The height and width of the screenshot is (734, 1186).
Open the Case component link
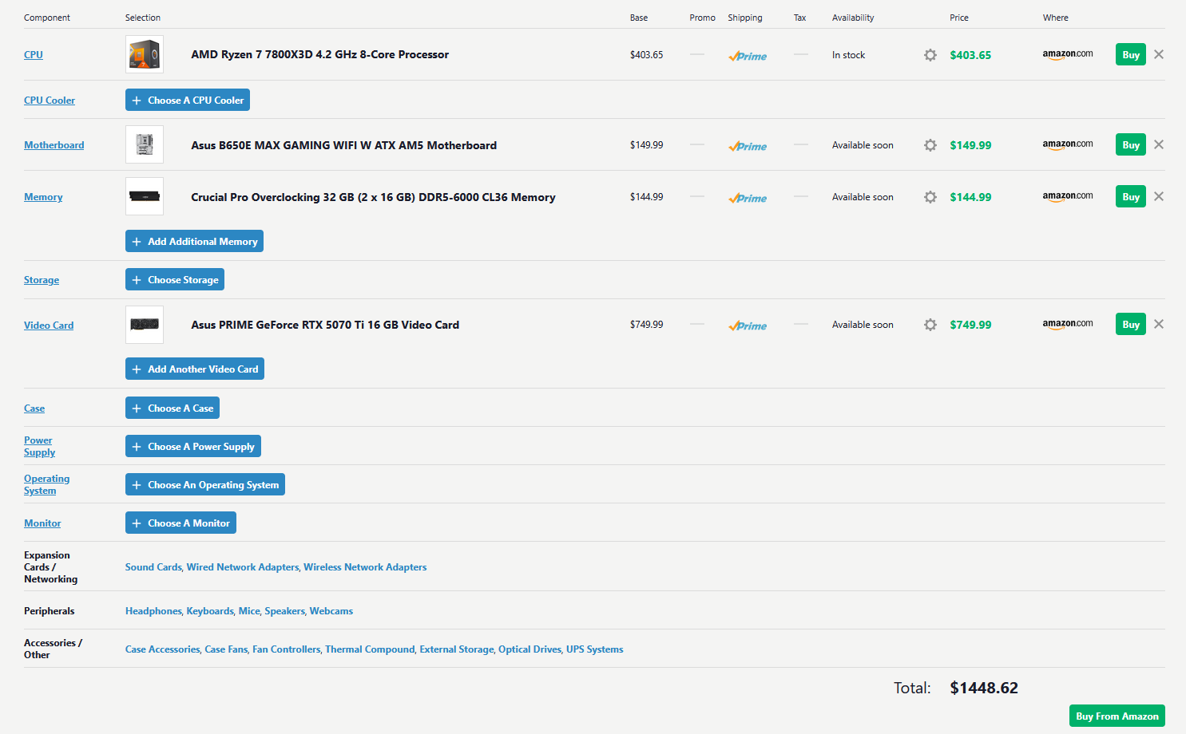click(34, 408)
